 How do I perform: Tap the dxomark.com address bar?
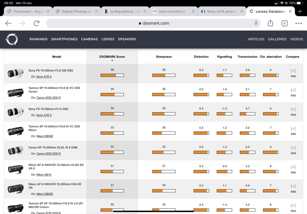(153, 23)
